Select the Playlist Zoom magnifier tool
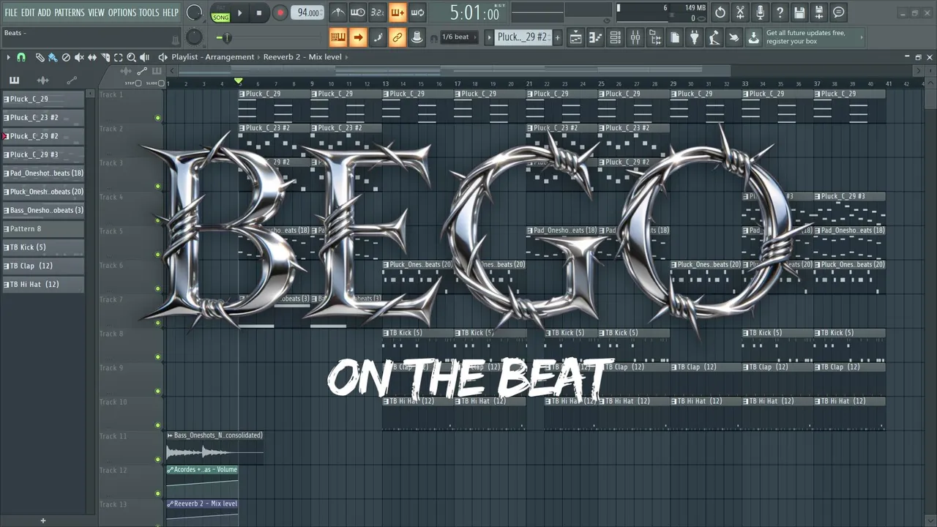937x527 pixels. [131, 57]
